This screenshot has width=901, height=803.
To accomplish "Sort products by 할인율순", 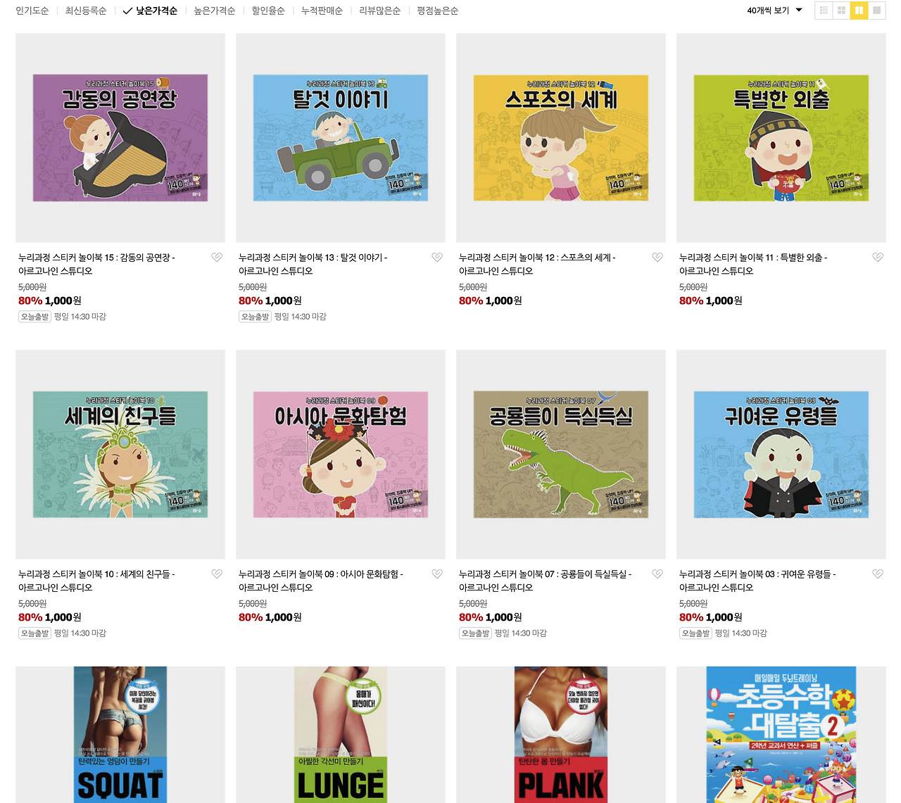I will (x=268, y=11).
